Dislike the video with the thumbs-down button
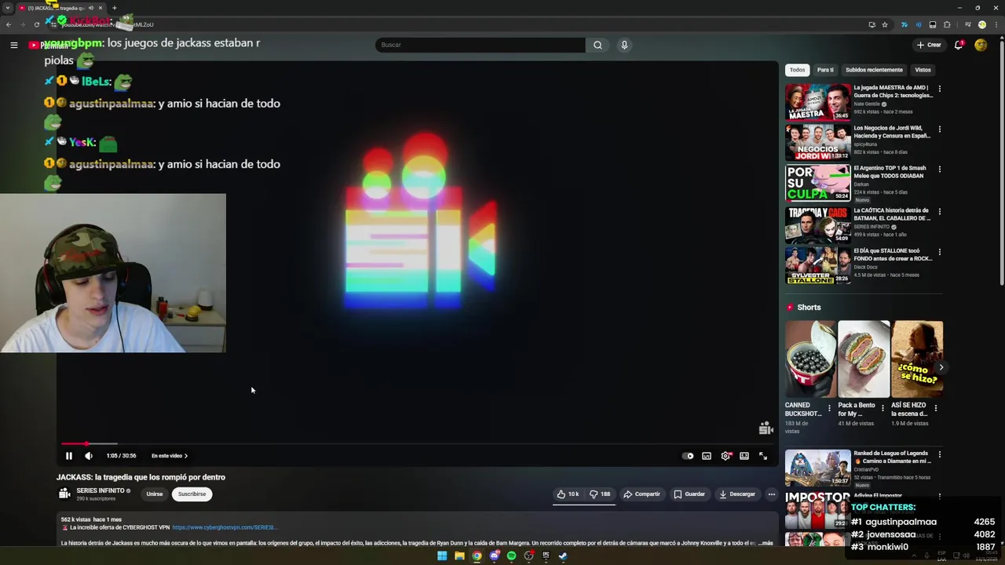Image resolution: width=1005 pixels, height=565 pixels. tap(600, 494)
